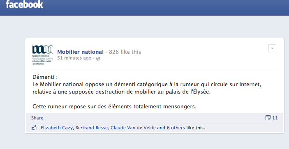Show the '6 others' who liked
Image resolution: width=289 pixels, height=149 pixels.
click(176, 128)
